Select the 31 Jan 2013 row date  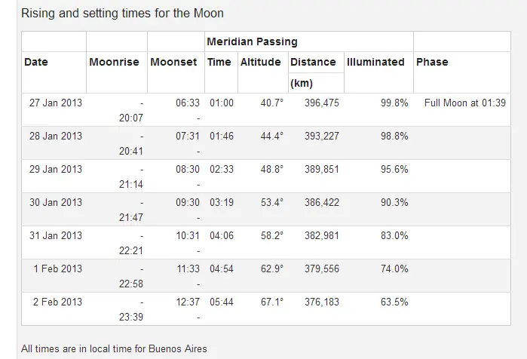[56, 235]
